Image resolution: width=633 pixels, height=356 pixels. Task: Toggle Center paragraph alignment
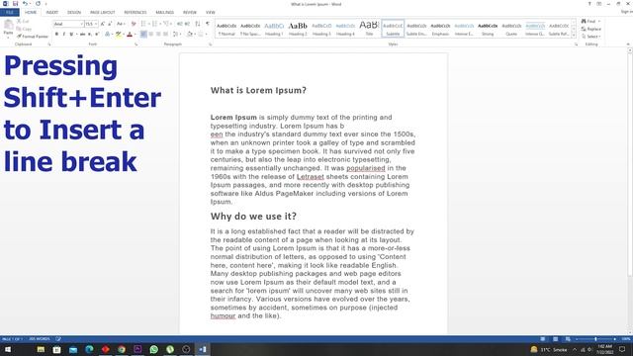tap(151, 35)
